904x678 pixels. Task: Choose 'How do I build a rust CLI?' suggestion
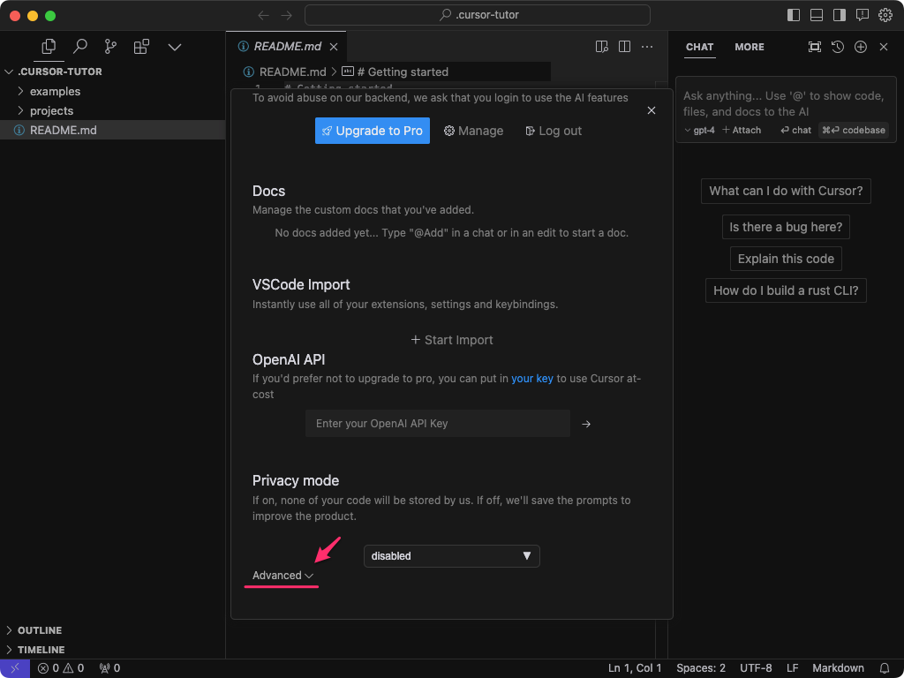pos(786,290)
